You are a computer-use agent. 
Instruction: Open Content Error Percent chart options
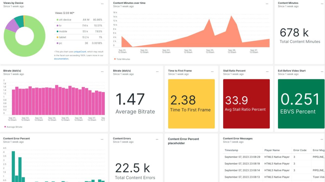(102, 139)
